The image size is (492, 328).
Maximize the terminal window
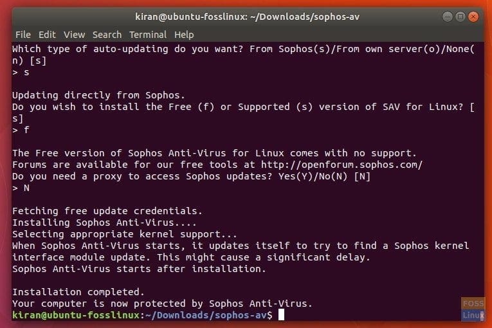[x=460, y=17]
